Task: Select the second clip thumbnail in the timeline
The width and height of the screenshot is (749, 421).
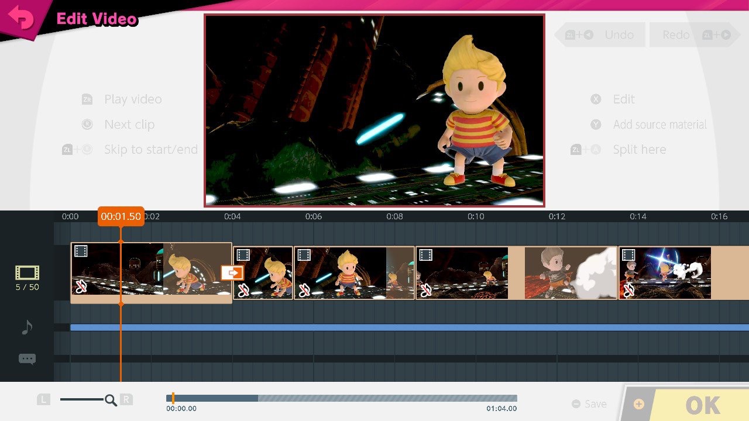Action: 263,272
